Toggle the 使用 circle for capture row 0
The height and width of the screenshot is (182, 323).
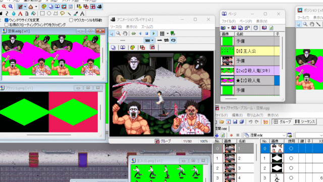(291, 148)
